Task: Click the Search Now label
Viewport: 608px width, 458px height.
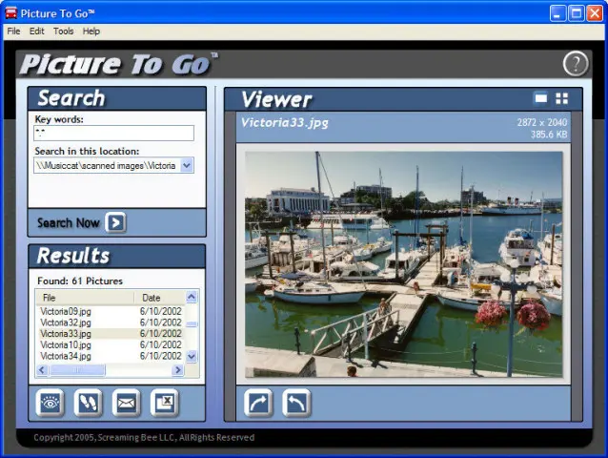Action: coord(68,223)
